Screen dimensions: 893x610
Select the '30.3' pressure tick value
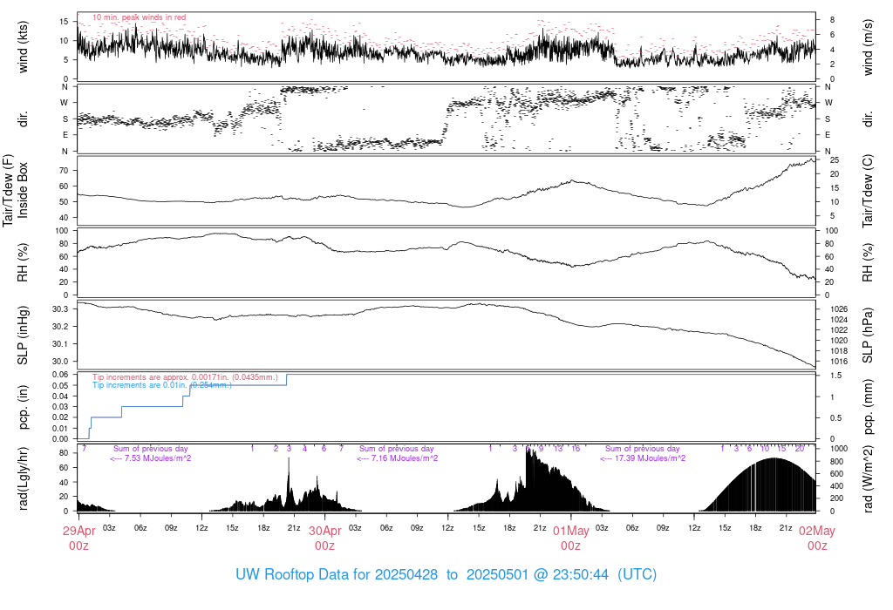click(60, 309)
